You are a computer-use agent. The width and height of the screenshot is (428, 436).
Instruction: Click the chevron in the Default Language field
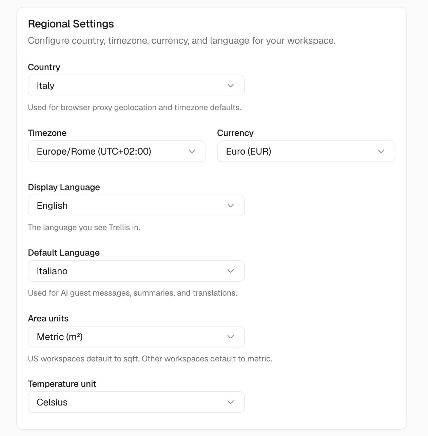(231, 271)
